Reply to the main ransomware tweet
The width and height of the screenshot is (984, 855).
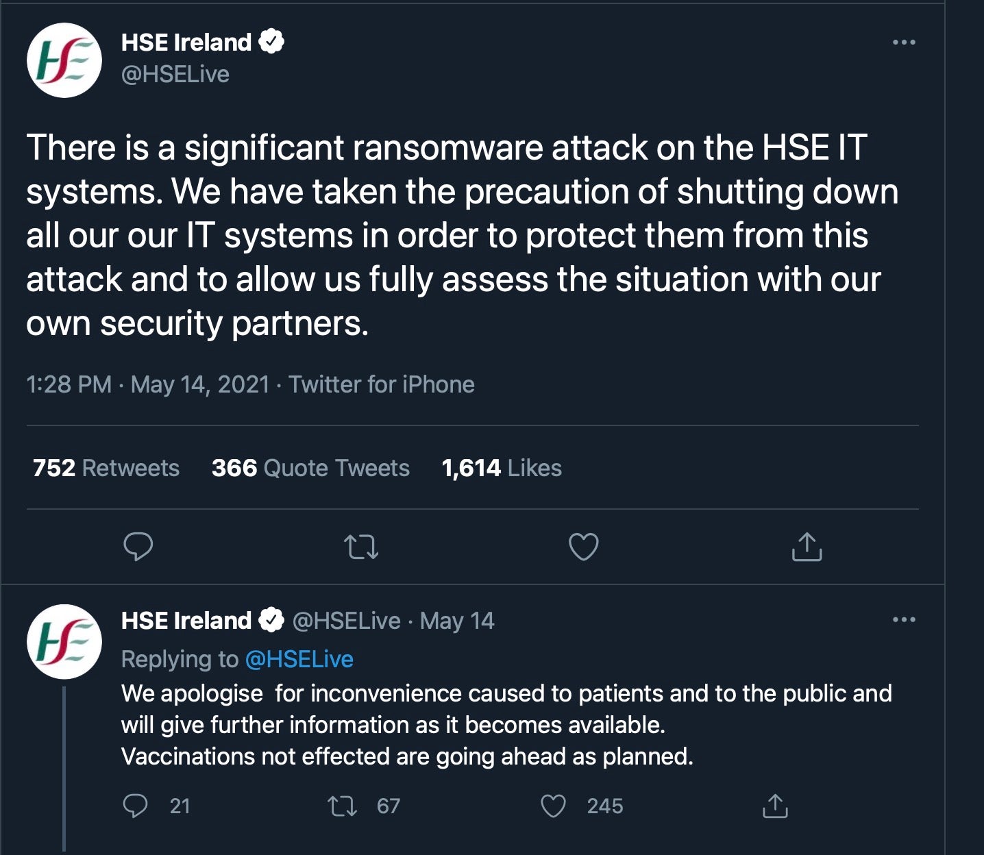138,547
